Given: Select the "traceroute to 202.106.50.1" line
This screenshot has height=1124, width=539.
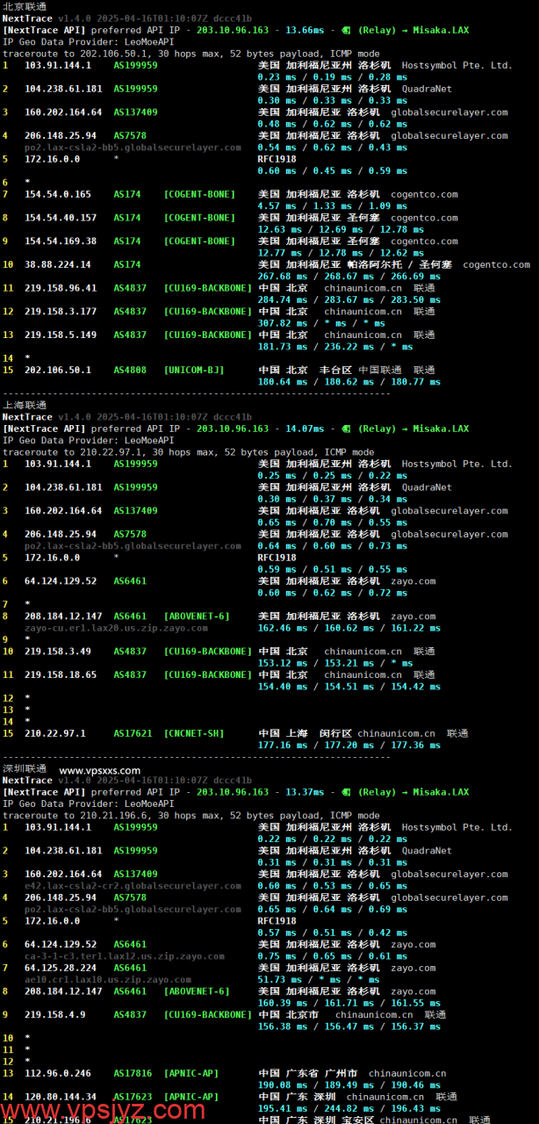Looking at the screenshot, I should [191, 54].
